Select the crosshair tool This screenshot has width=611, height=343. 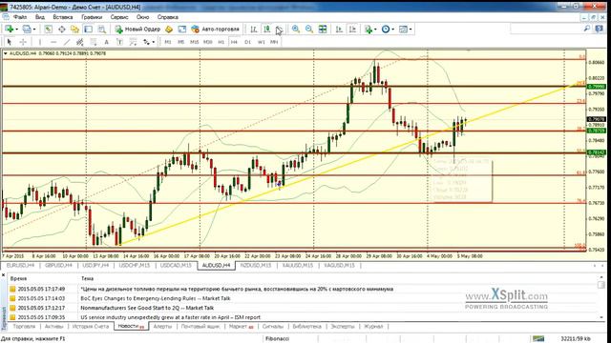coord(23,42)
